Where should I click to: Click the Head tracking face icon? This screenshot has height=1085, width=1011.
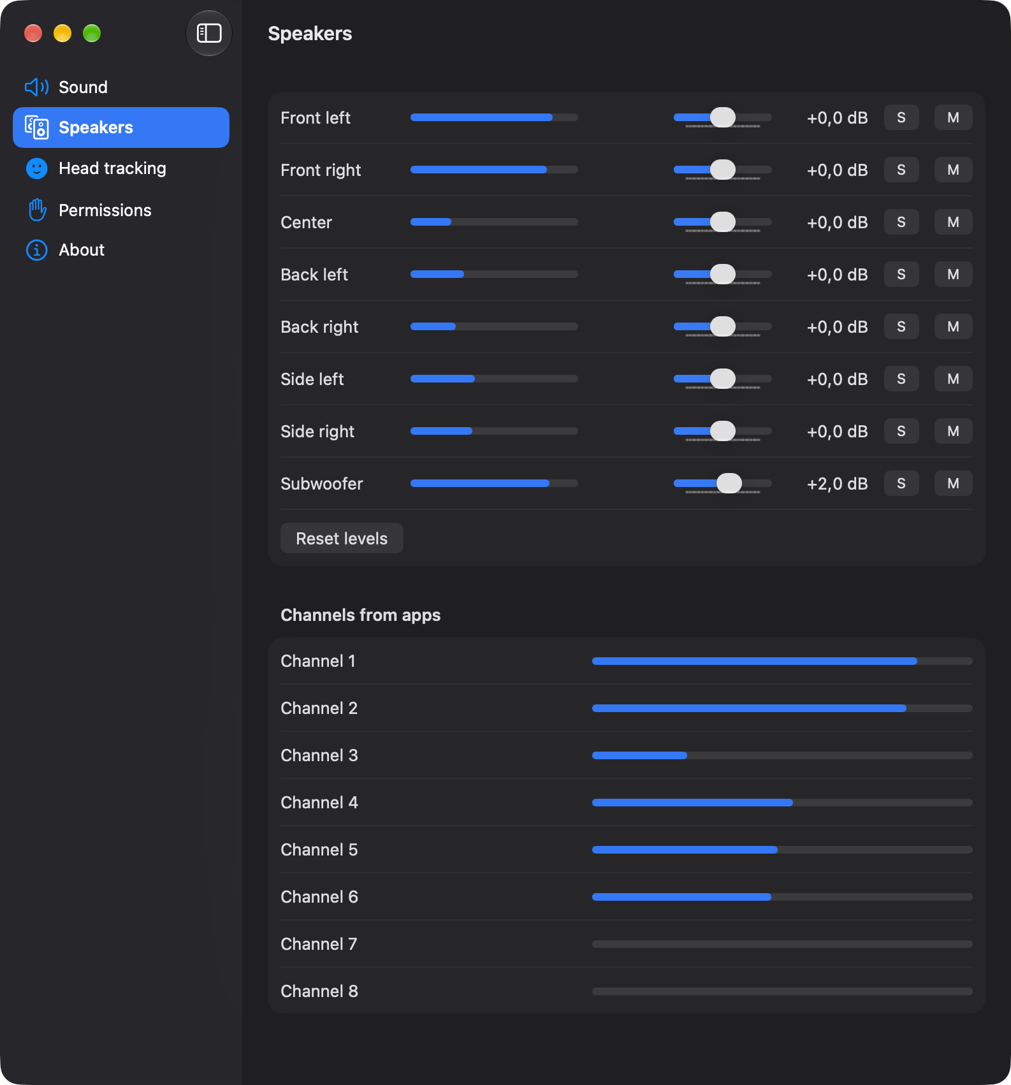(x=37, y=168)
